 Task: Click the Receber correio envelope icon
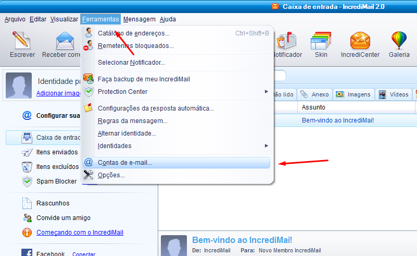(x=65, y=41)
